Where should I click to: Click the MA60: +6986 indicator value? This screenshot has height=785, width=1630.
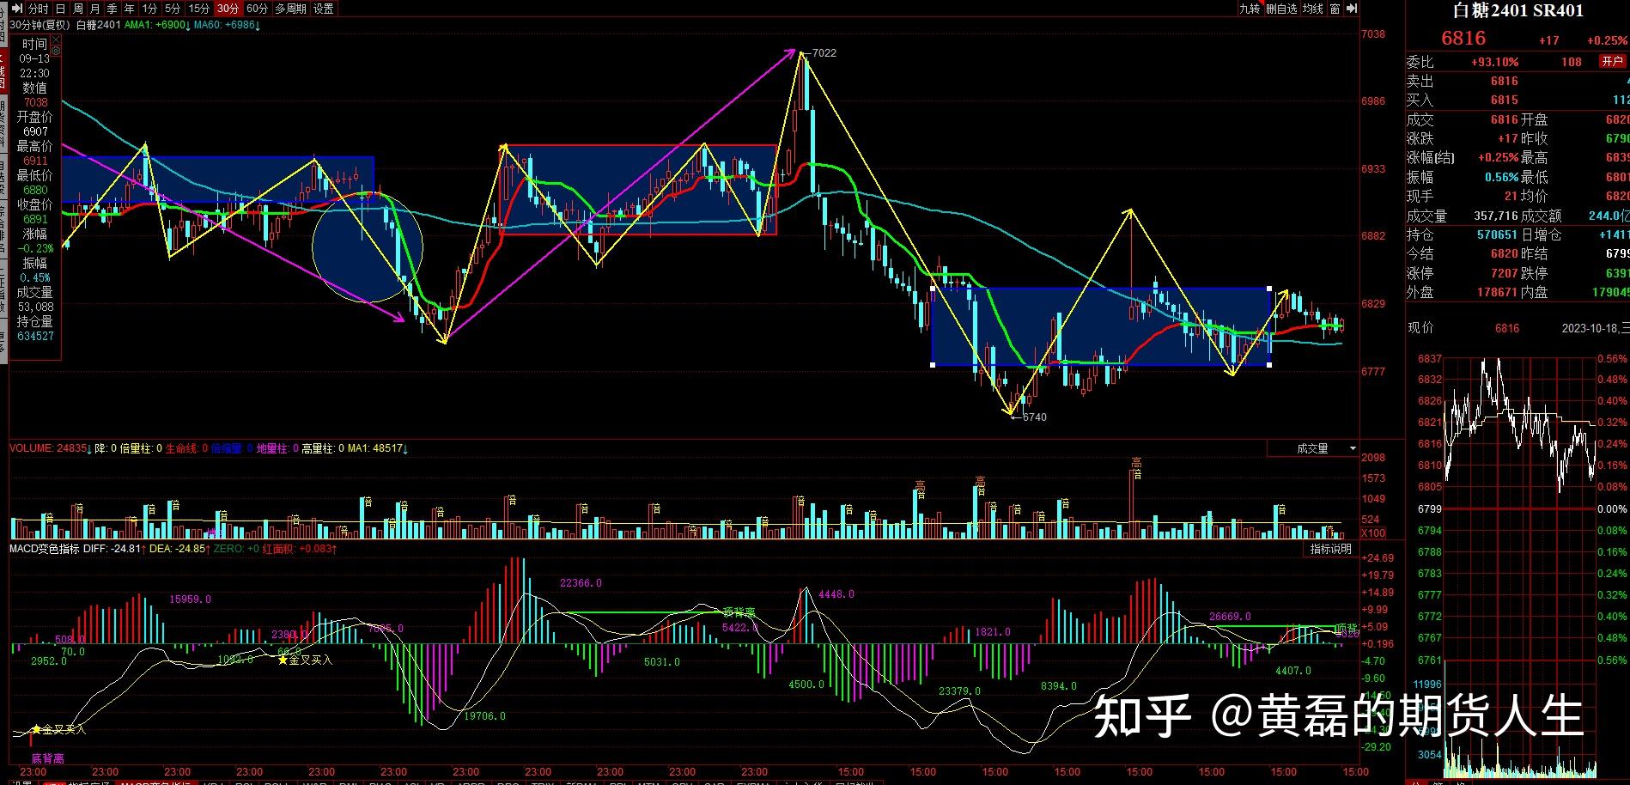pyautogui.click(x=227, y=25)
